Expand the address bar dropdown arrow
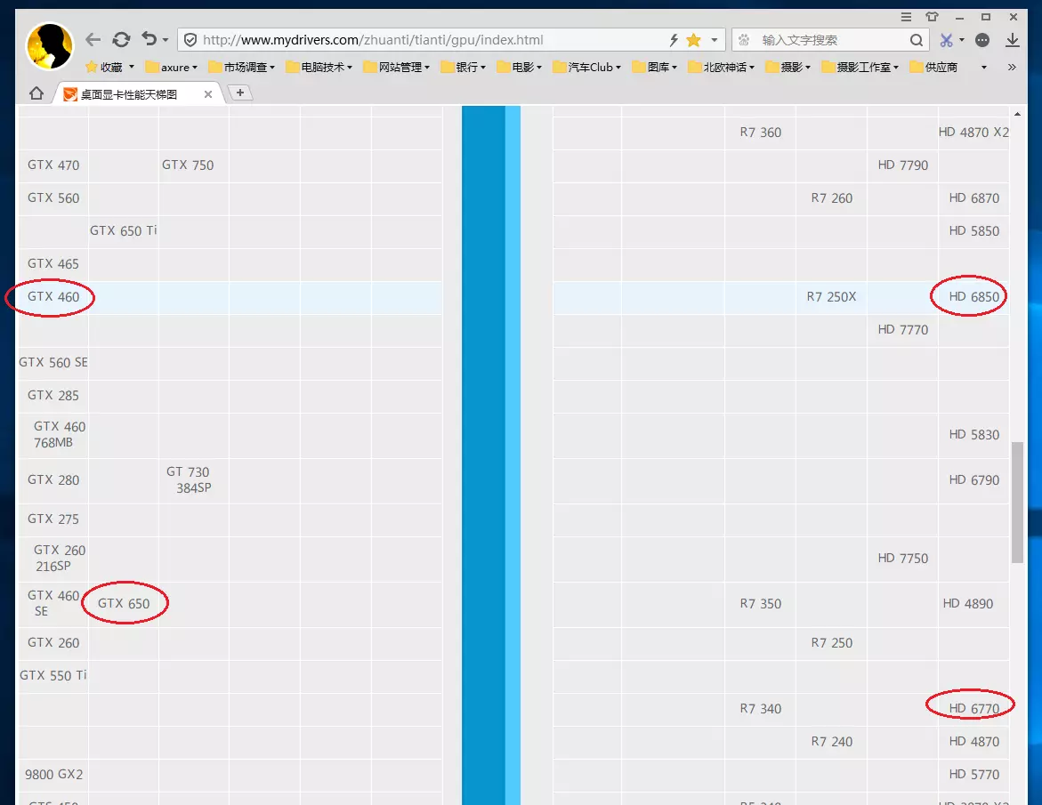Viewport: 1042px width, 805px height. (x=715, y=40)
